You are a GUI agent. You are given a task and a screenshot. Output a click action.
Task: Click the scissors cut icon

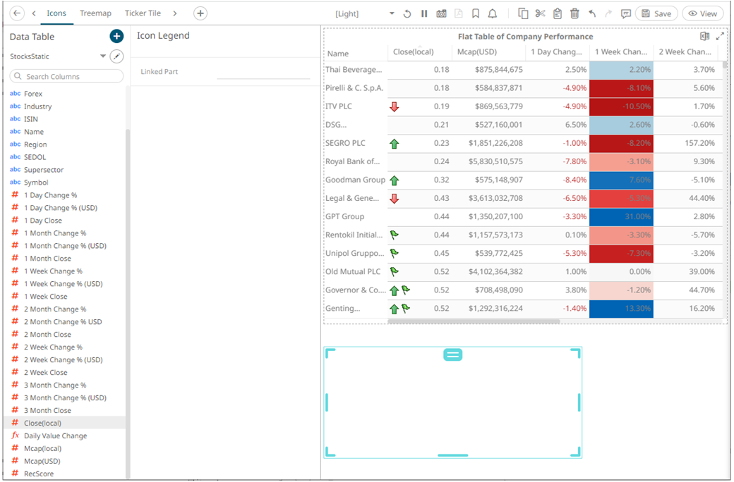point(541,13)
